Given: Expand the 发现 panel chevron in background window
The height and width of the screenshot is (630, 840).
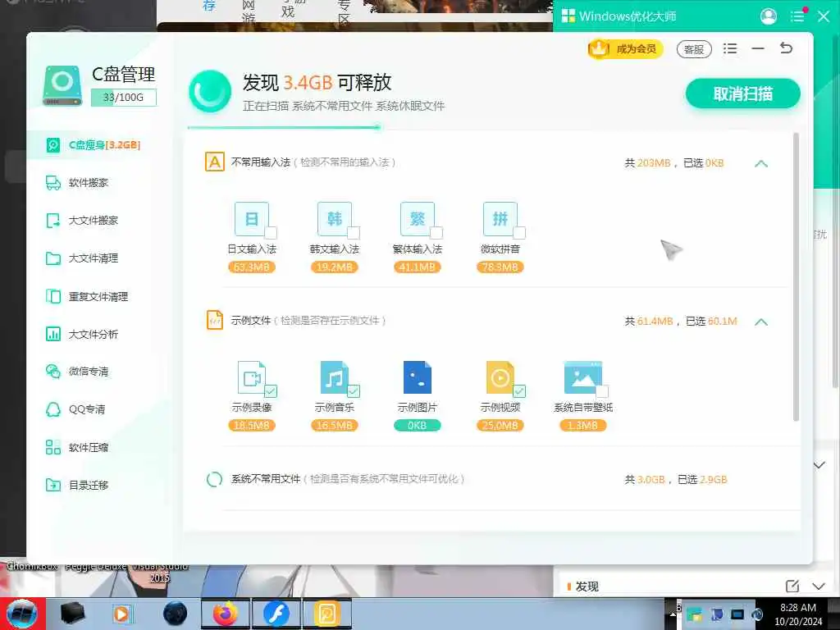Looking at the screenshot, I should click(x=819, y=587).
